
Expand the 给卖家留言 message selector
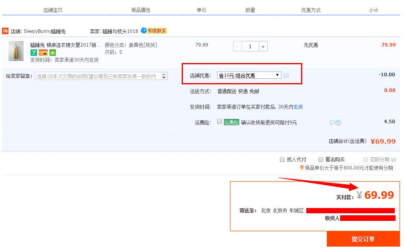[x=163, y=76]
